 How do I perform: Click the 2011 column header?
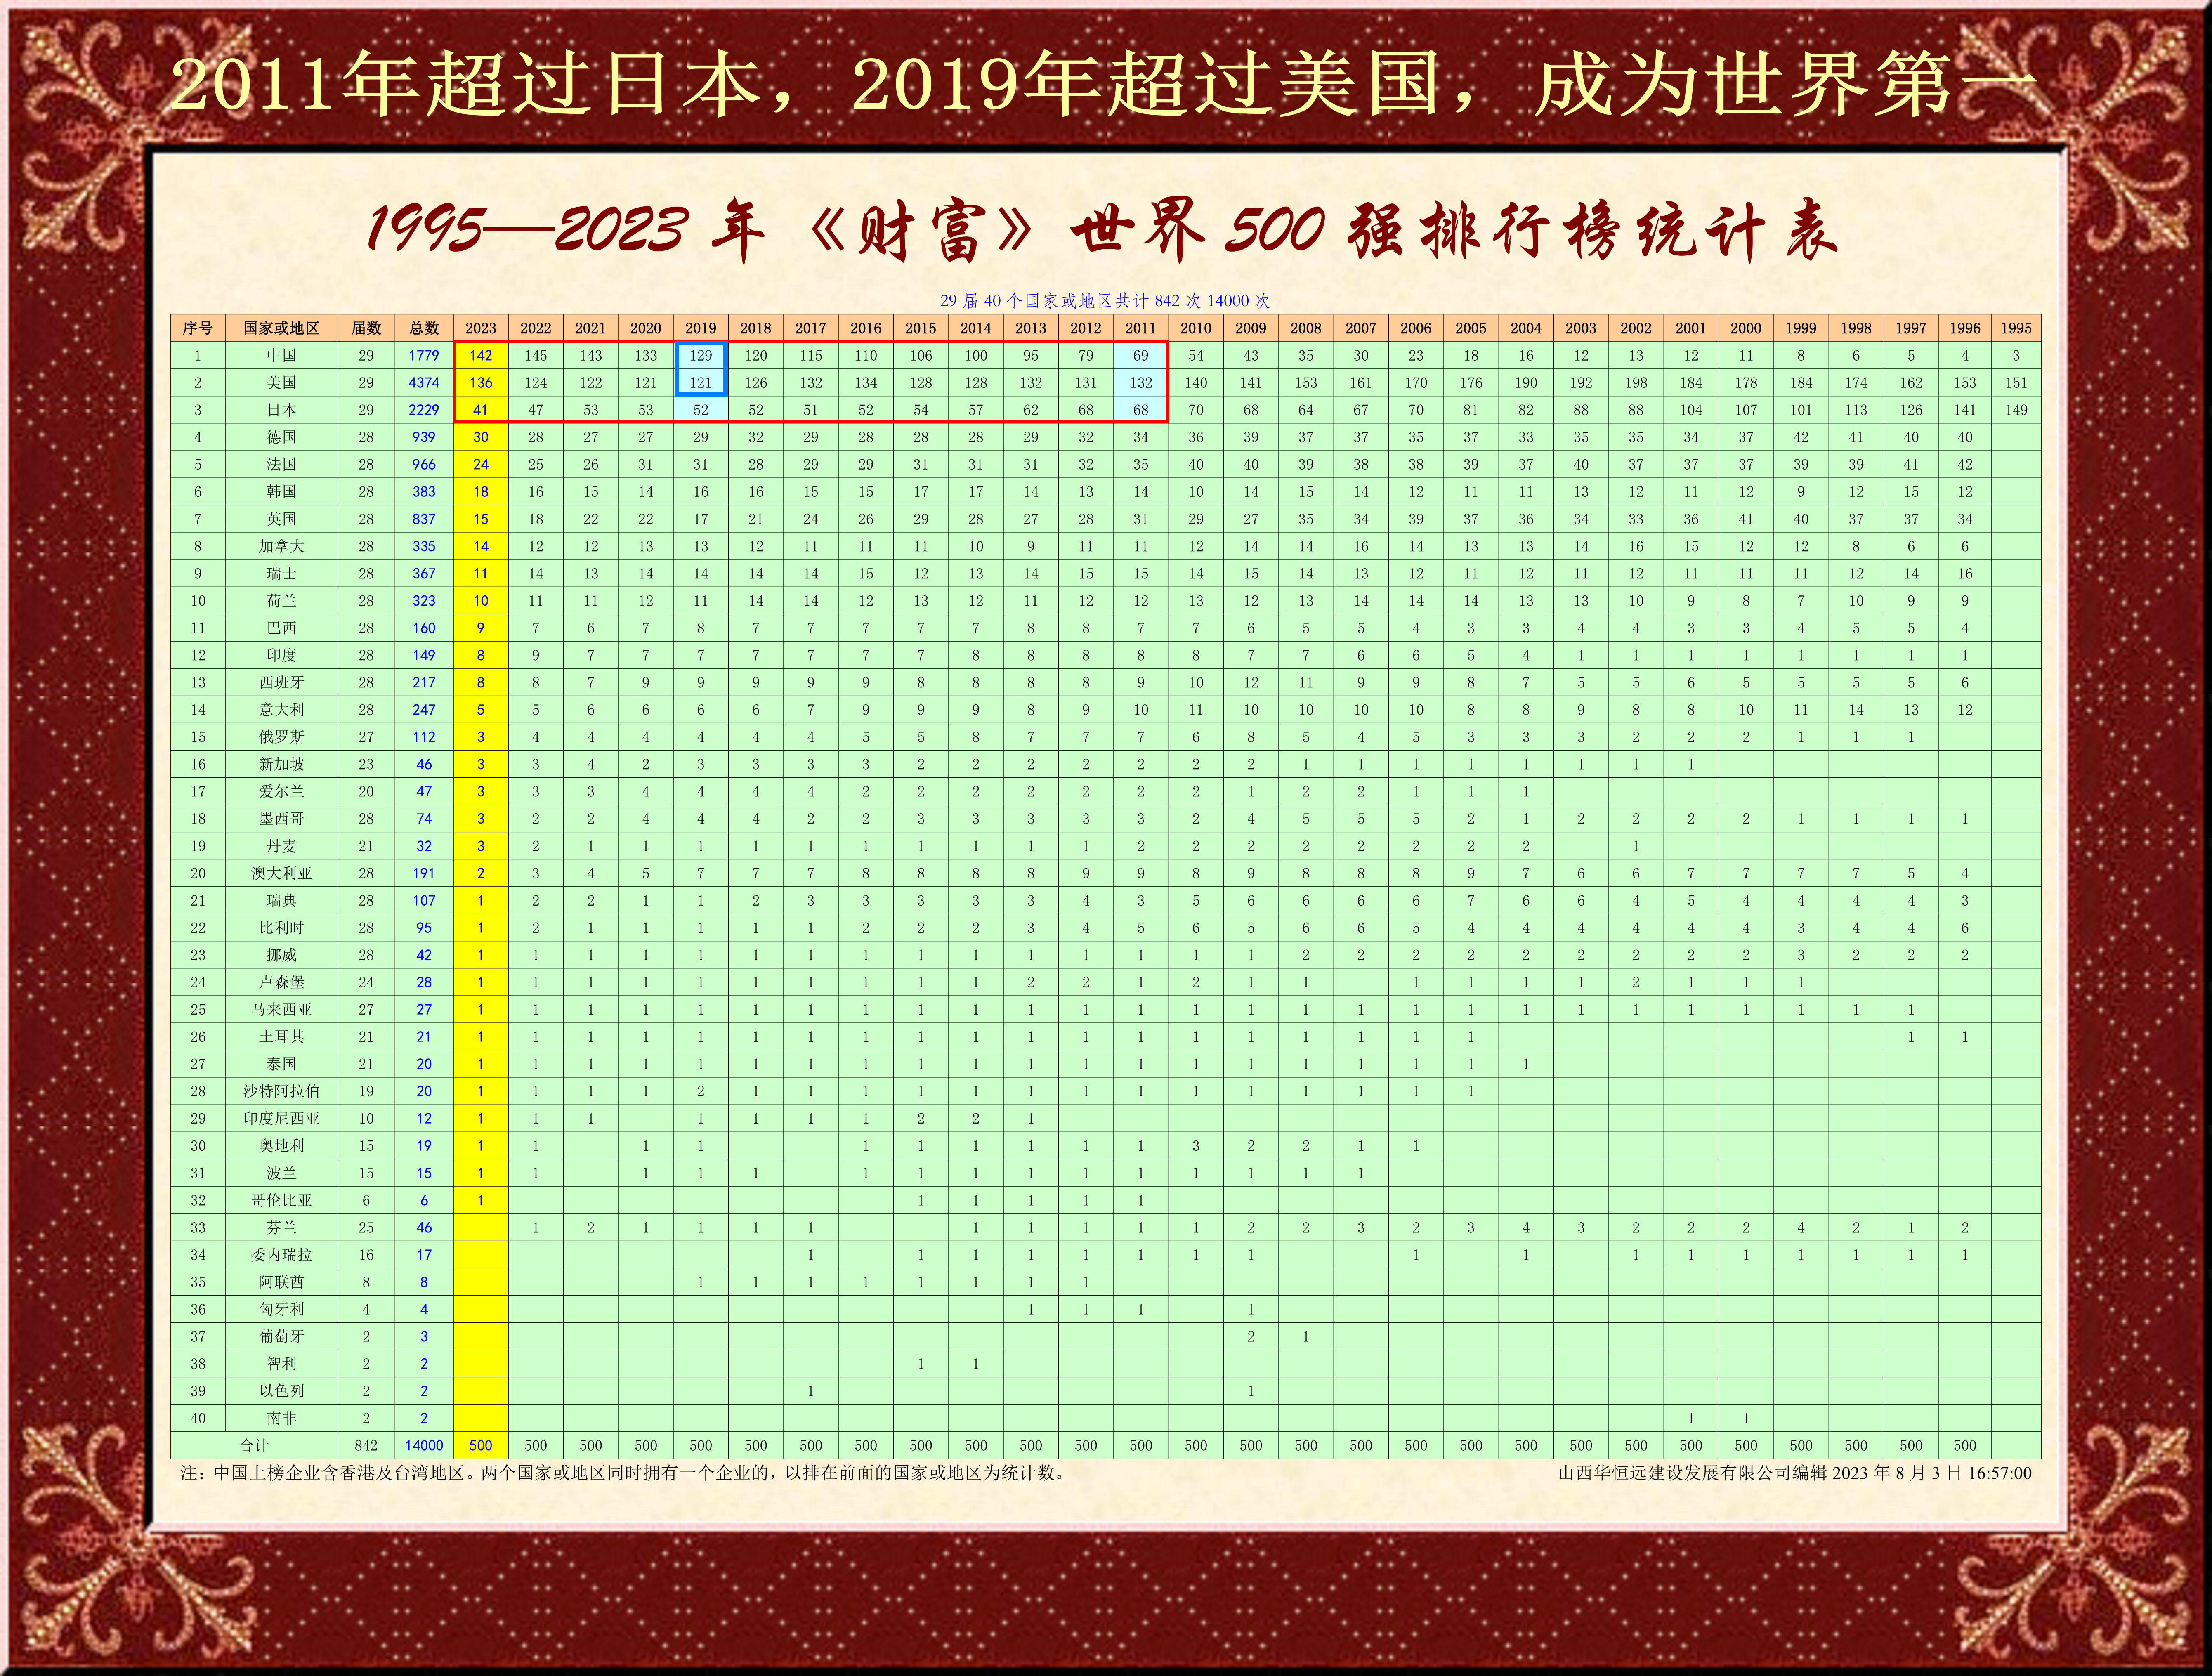tap(1140, 328)
